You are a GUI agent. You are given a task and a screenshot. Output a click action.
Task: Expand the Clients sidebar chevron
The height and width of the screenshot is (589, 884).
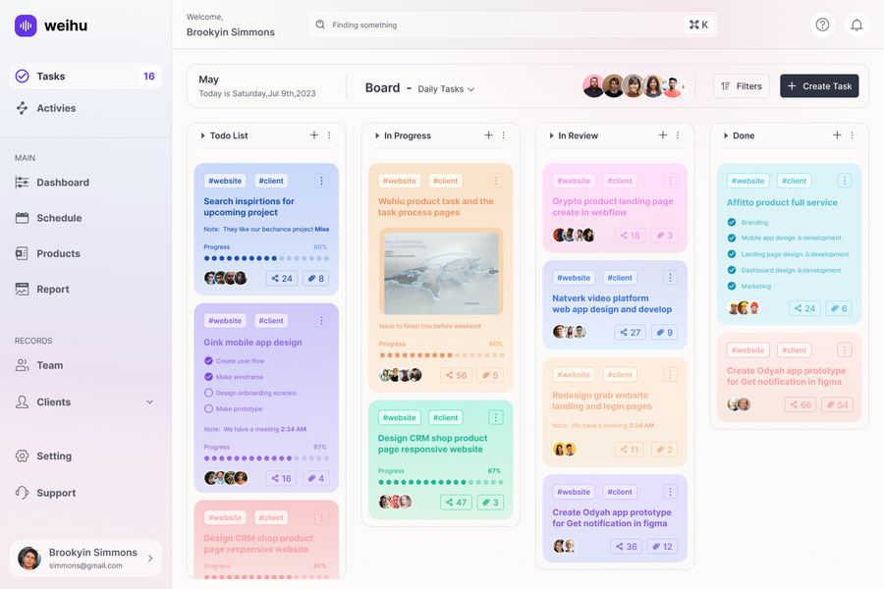coord(149,402)
